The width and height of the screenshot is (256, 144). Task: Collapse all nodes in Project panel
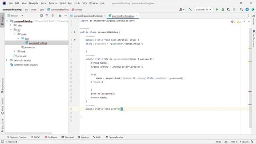(52, 16)
